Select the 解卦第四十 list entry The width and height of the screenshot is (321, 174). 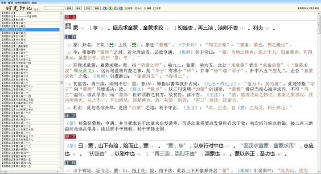[x=30, y=150]
